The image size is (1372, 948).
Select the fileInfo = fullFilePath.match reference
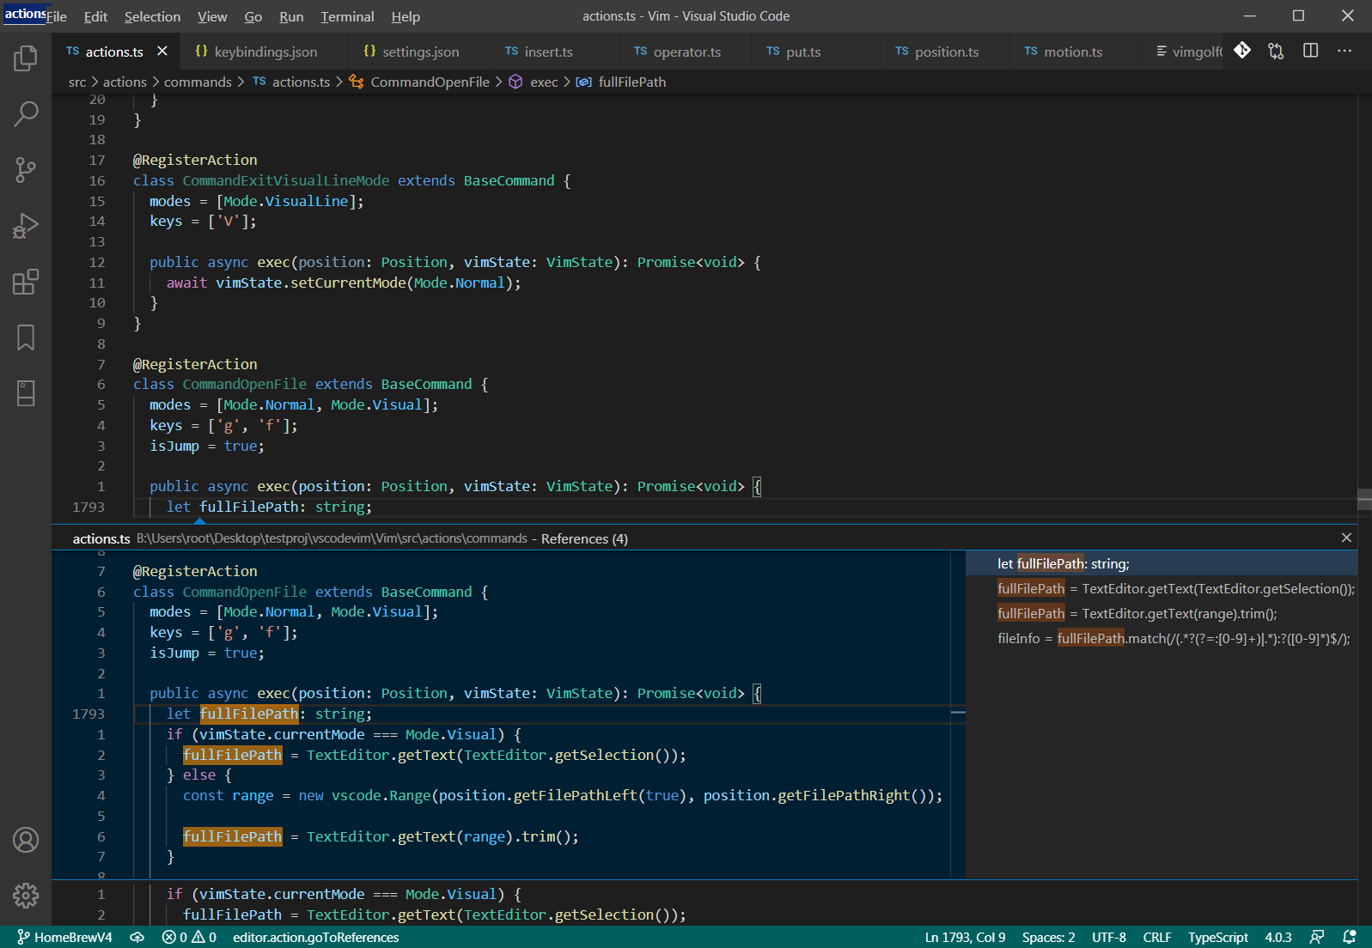(x=1173, y=638)
